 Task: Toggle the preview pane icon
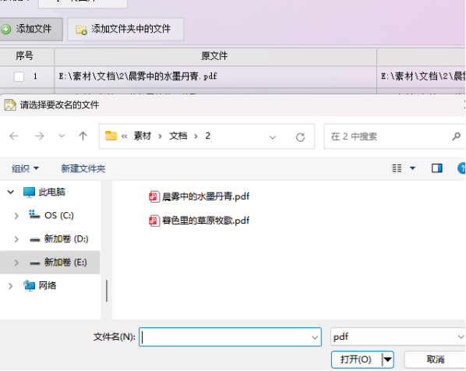tap(437, 168)
